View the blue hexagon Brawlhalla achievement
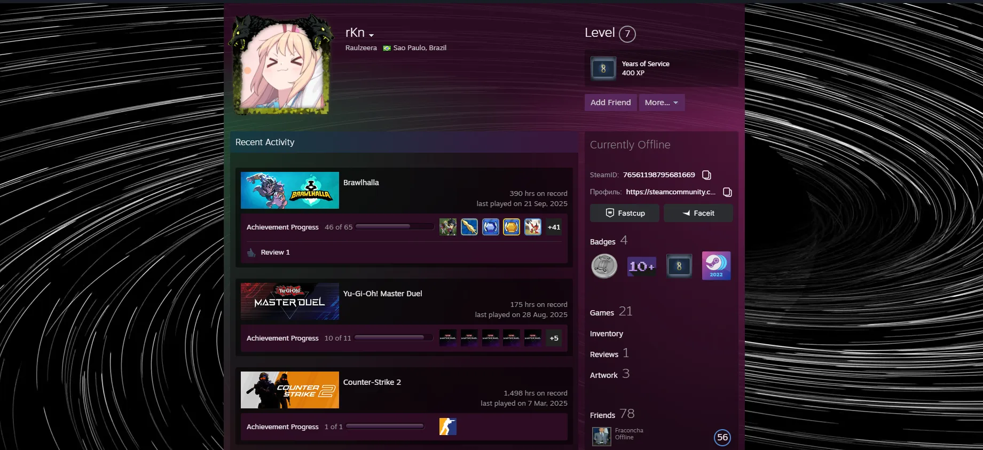The width and height of the screenshot is (983, 450). (490, 227)
